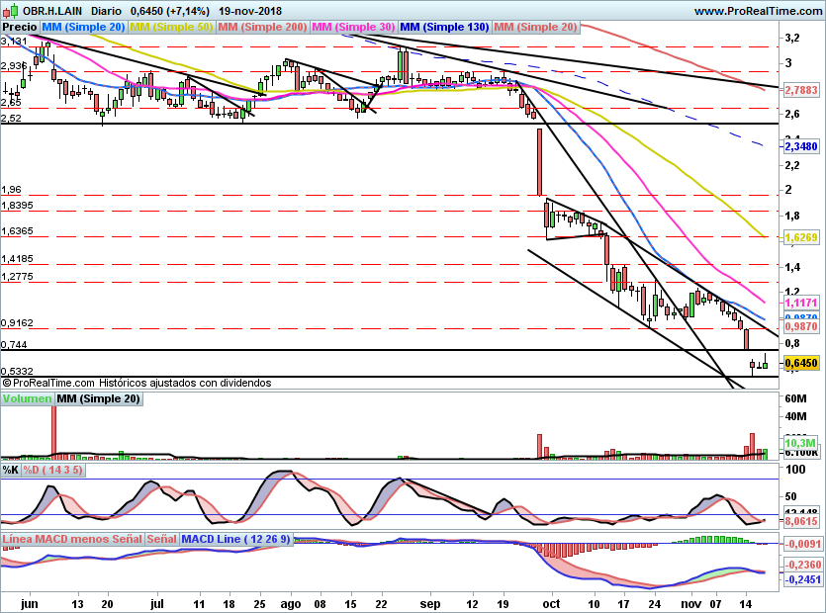Click the yellow 1,6269 price tag
Screen dimensions: 826x613
click(x=800, y=237)
